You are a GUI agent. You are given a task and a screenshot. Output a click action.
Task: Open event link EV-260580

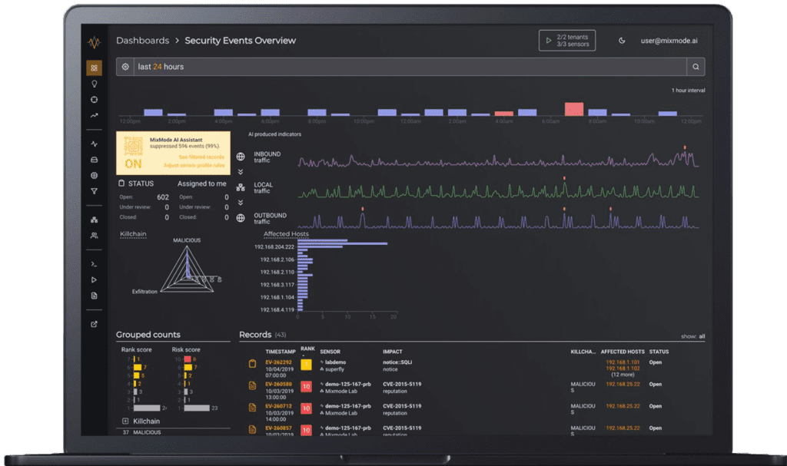click(278, 384)
